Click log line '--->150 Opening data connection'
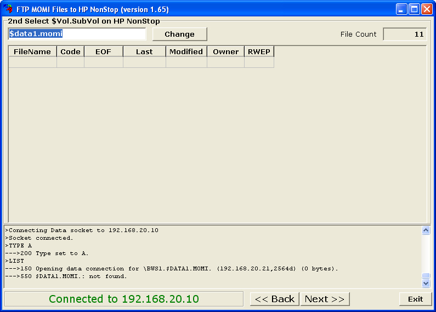Screen dimensions: 436x312 coord(172,268)
